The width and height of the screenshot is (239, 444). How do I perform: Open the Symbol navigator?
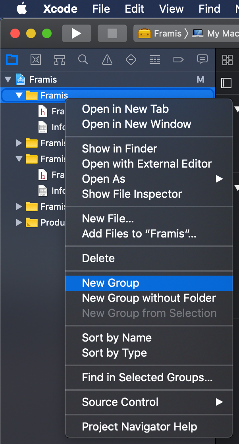tap(59, 60)
